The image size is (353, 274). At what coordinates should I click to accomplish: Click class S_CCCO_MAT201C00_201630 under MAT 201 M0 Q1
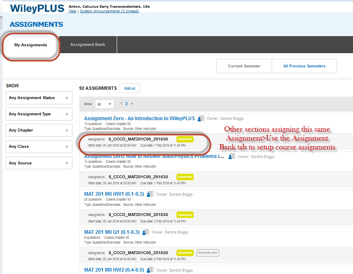(138, 252)
